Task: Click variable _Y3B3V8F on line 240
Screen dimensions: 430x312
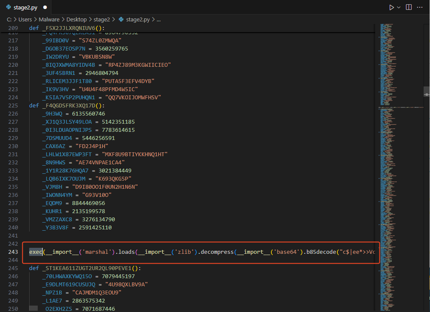Action: [55, 227]
